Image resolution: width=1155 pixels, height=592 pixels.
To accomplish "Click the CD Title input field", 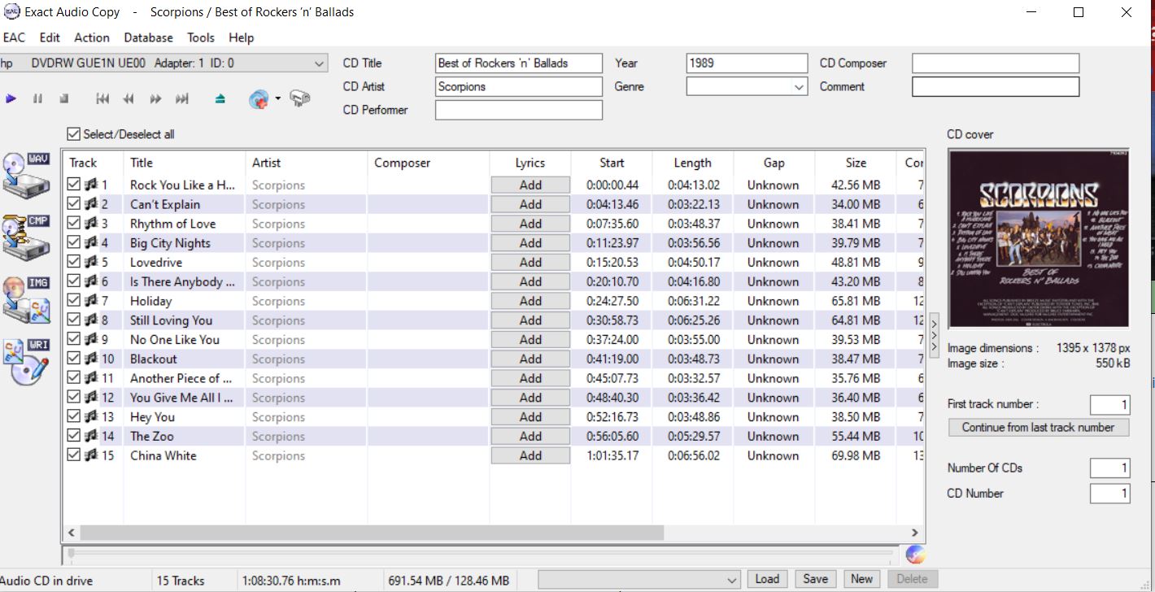I will point(519,63).
